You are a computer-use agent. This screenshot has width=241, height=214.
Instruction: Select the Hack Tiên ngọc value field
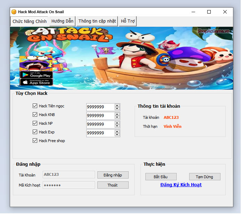tap(101, 107)
